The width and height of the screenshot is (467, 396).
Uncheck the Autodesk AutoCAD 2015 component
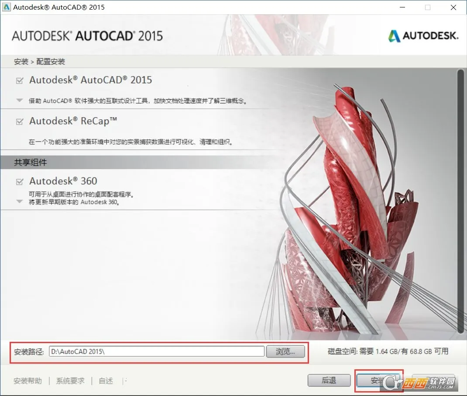pyautogui.click(x=19, y=80)
